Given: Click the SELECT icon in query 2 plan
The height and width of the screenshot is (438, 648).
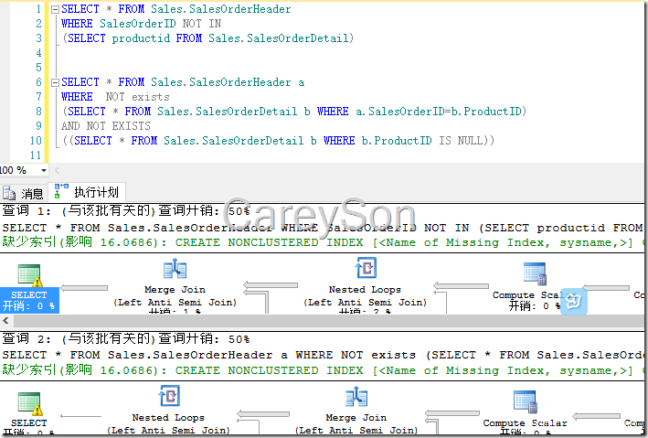Looking at the screenshot, I should 29,403.
